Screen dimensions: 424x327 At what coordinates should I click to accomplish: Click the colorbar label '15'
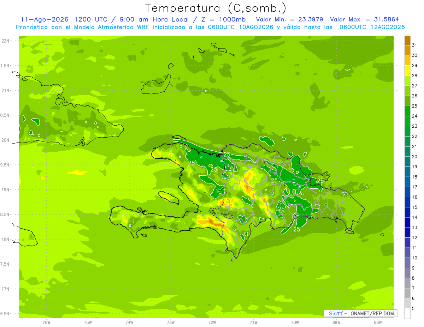(414, 207)
